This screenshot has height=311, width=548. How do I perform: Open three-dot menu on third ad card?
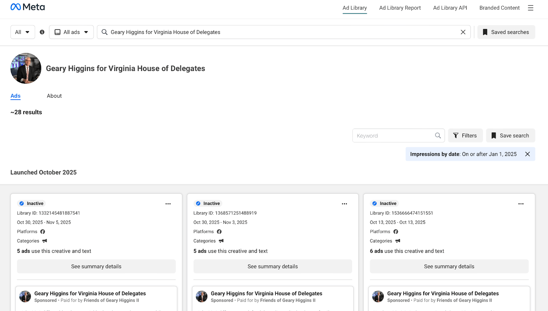click(521, 204)
